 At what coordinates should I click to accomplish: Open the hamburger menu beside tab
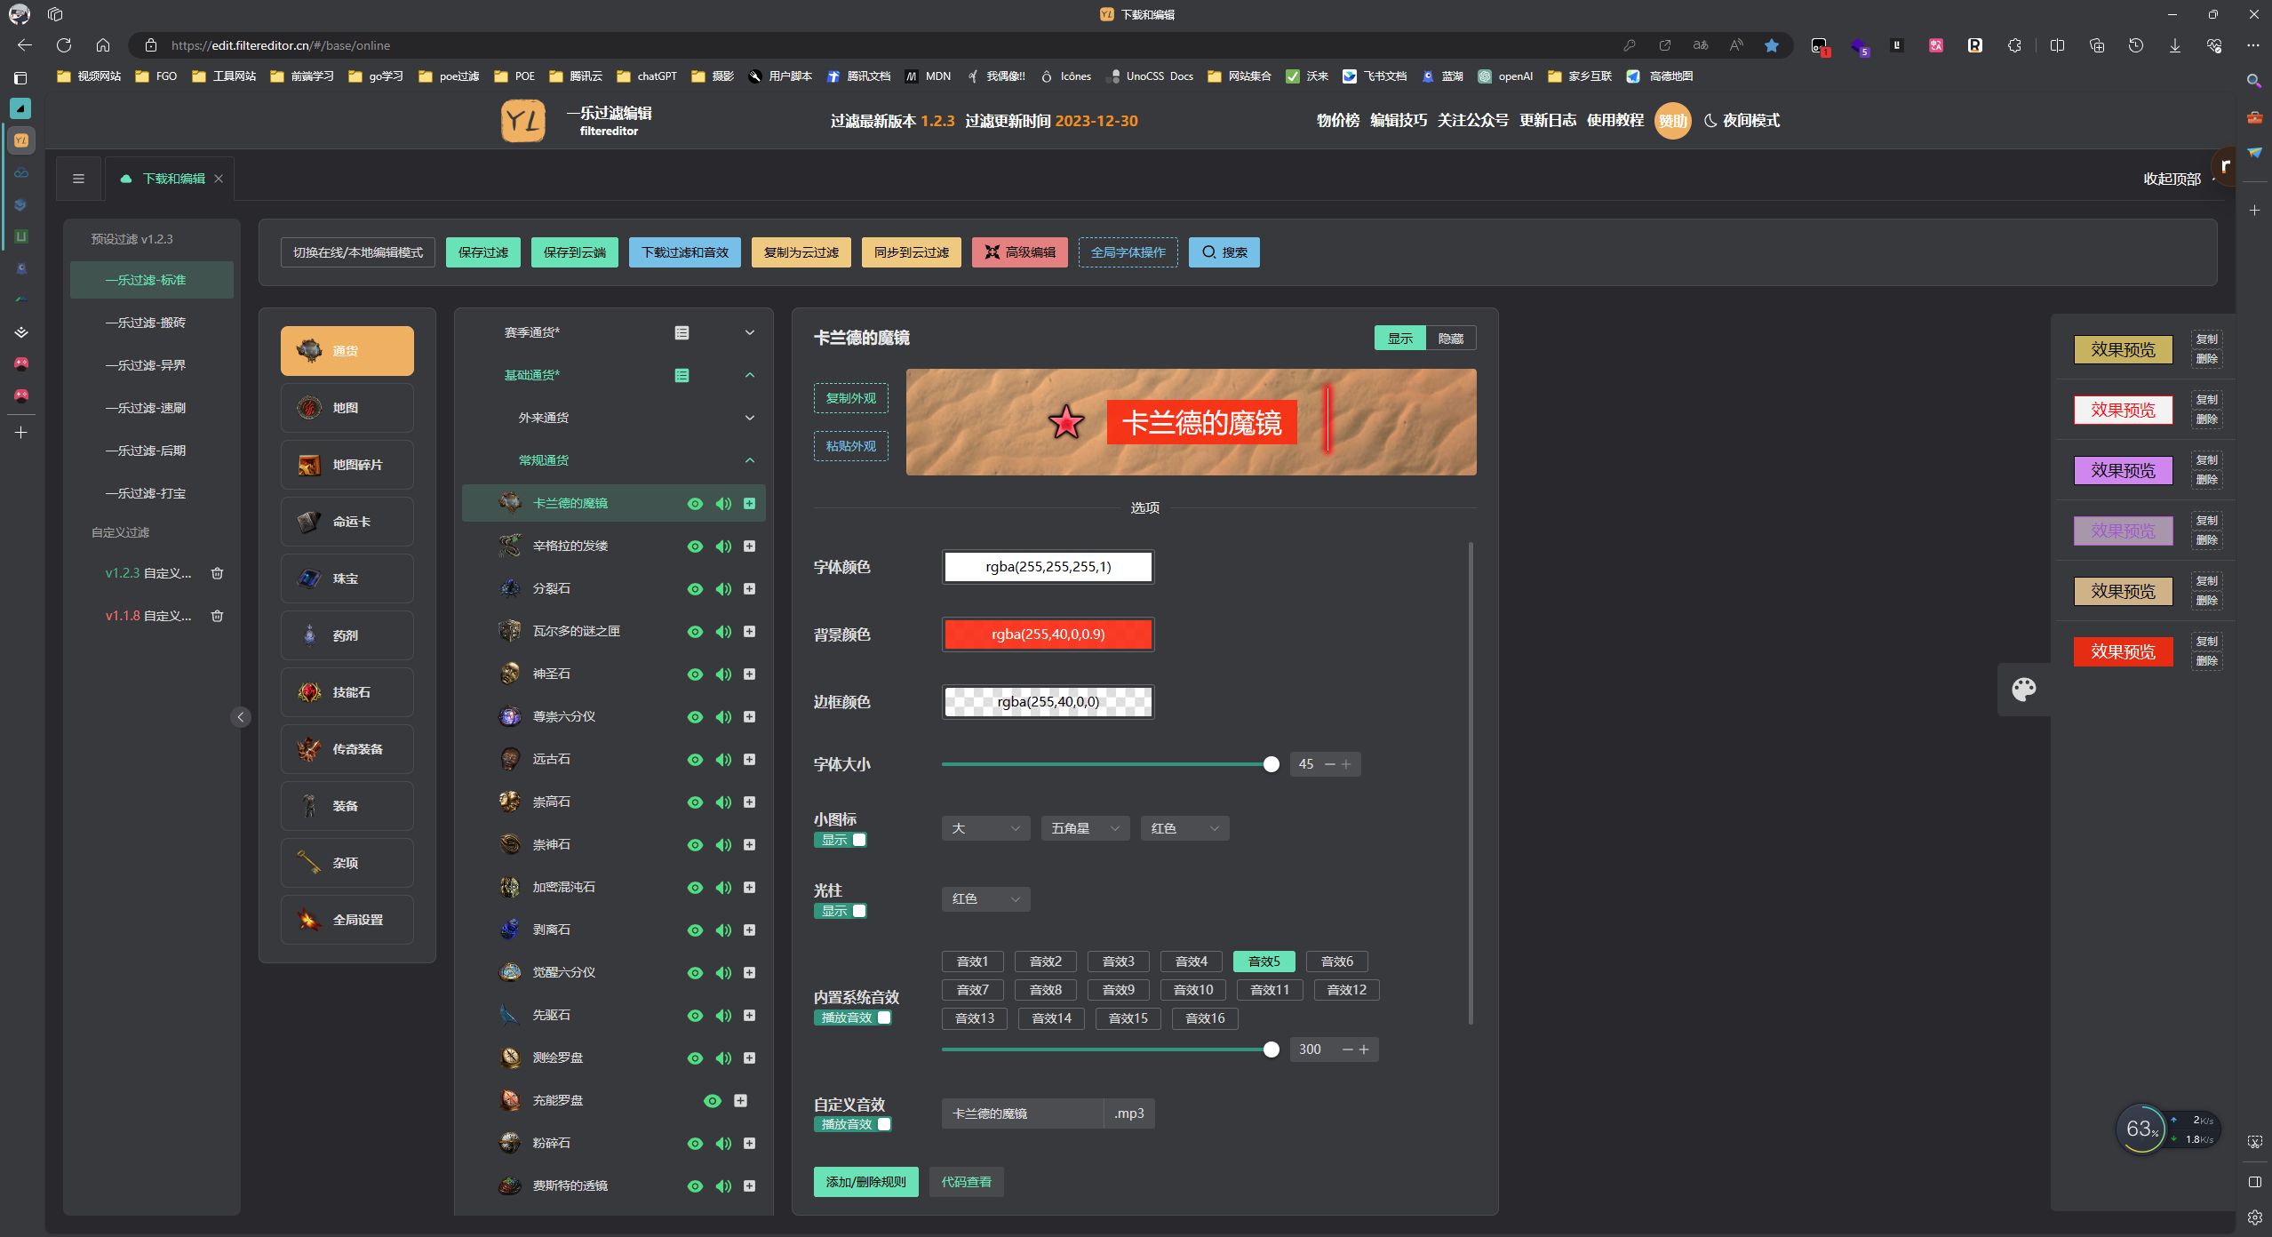78,179
